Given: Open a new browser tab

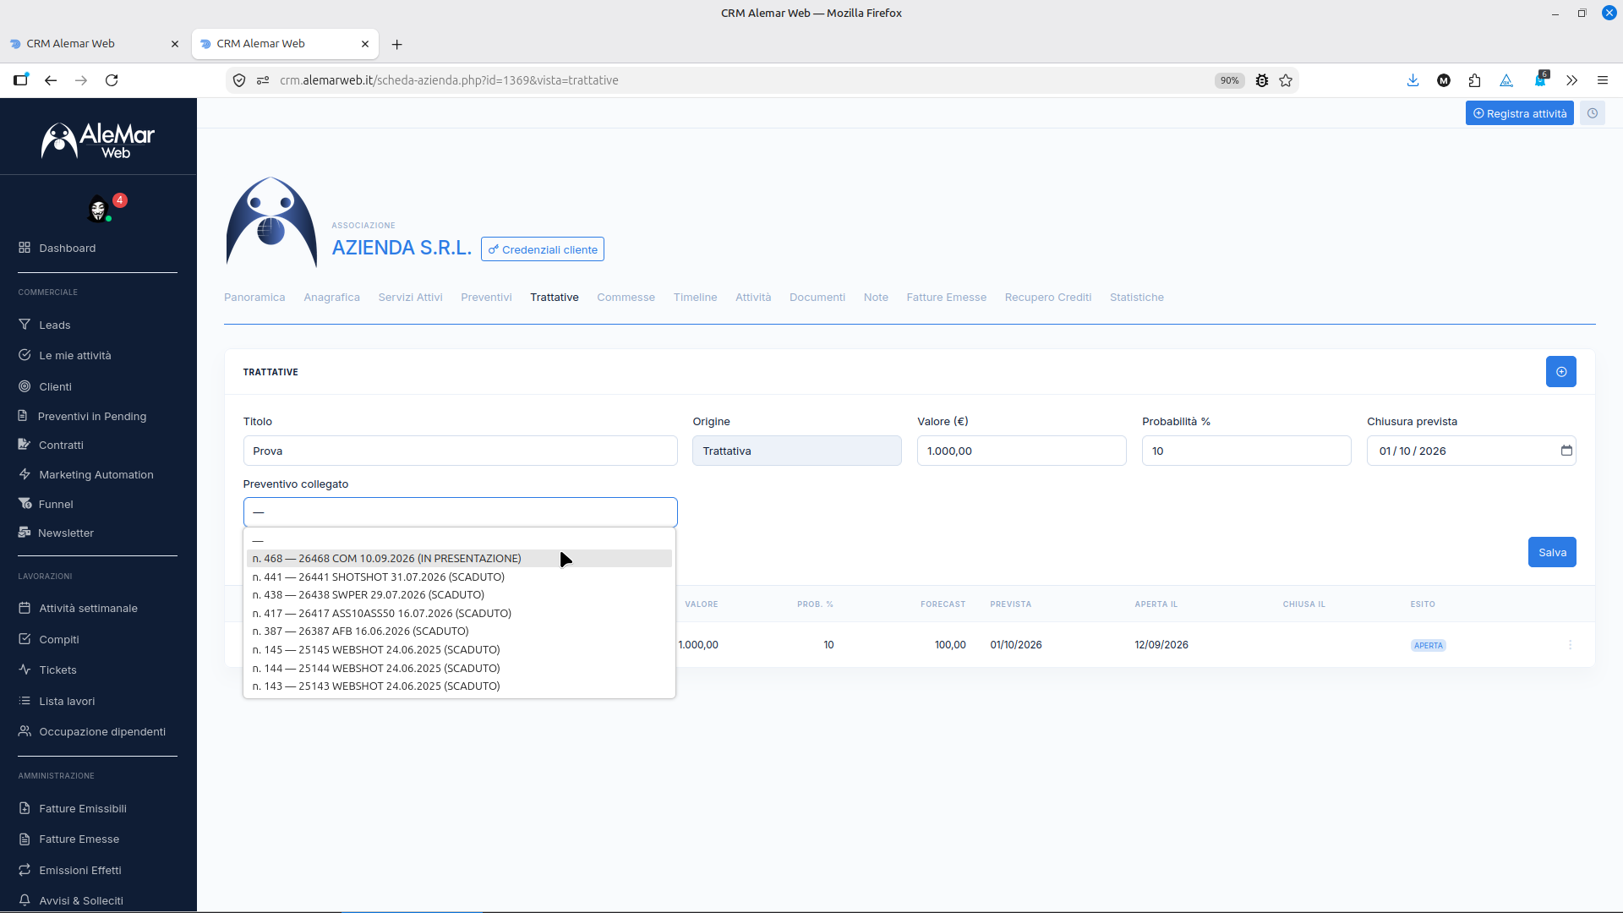Looking at the screenshot, I should click(397, 44).
